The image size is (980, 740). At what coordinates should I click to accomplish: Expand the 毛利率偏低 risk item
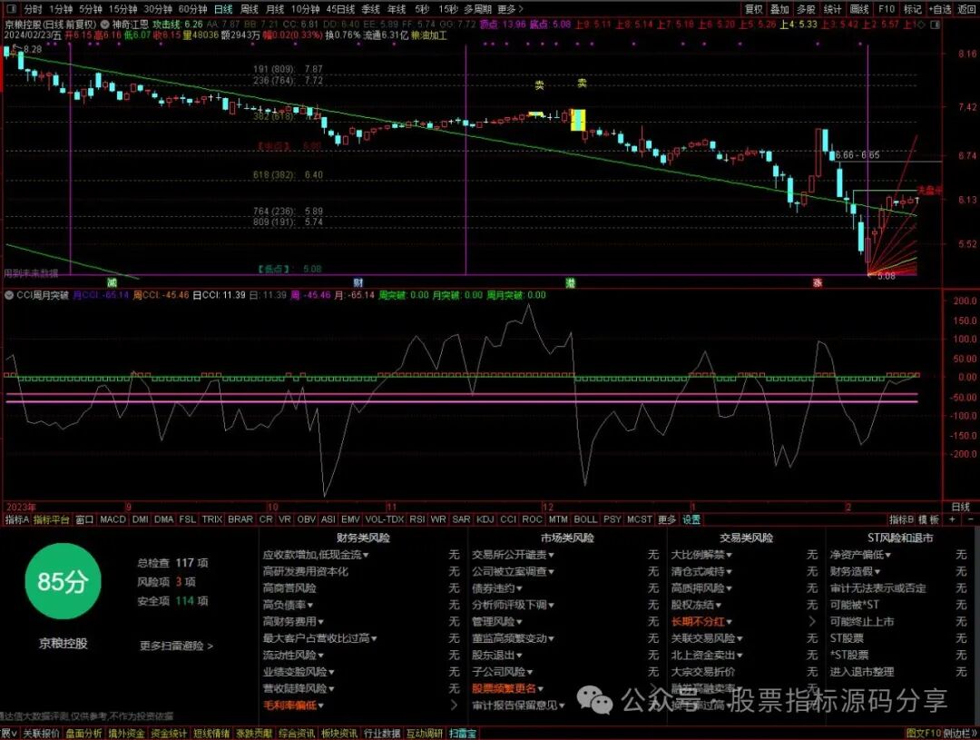coord(293,705)
